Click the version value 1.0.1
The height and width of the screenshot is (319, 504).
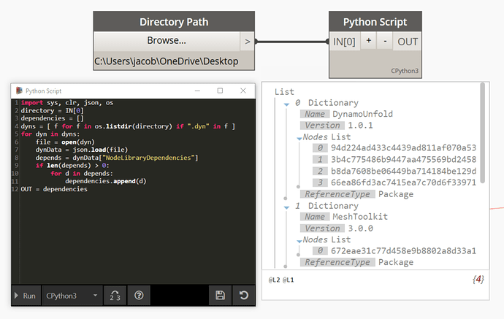360,126
